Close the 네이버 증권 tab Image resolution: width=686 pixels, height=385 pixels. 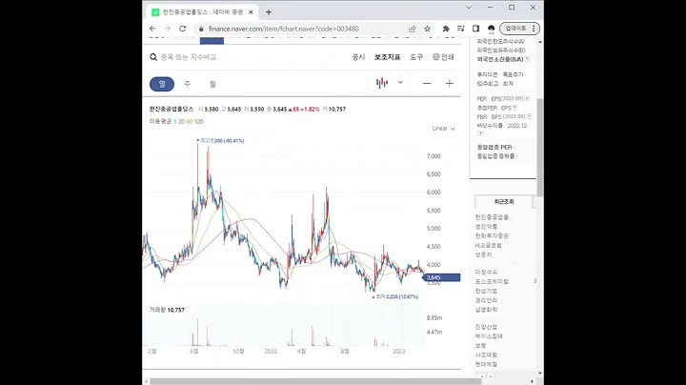point(251,12)
